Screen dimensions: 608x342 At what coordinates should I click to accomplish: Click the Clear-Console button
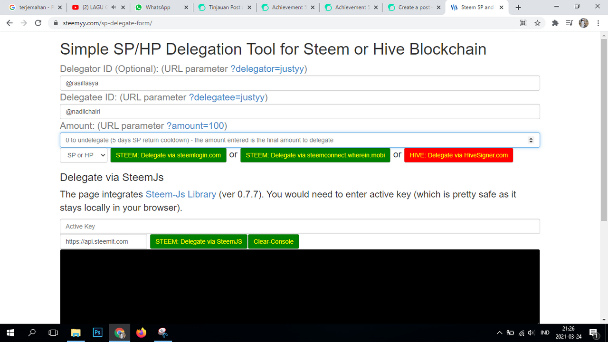click(x=274, y=241)
